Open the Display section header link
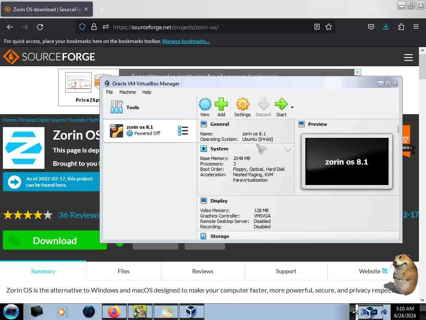 [219, 201]
